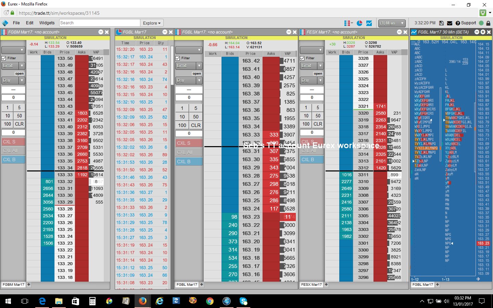The width and height of the screenshot is (493, 308).
Task: Open Microsoft Edge from the taskbar
Action: (42, 301)
